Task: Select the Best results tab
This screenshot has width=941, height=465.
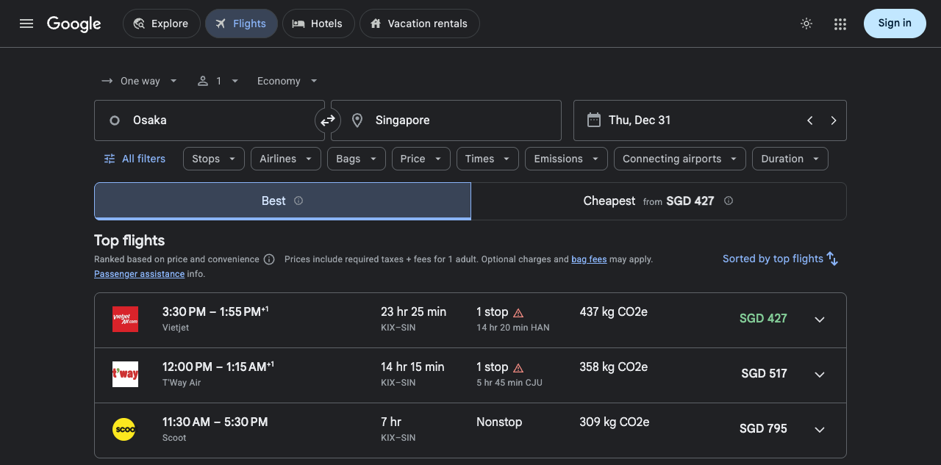Action: [282, 201]
